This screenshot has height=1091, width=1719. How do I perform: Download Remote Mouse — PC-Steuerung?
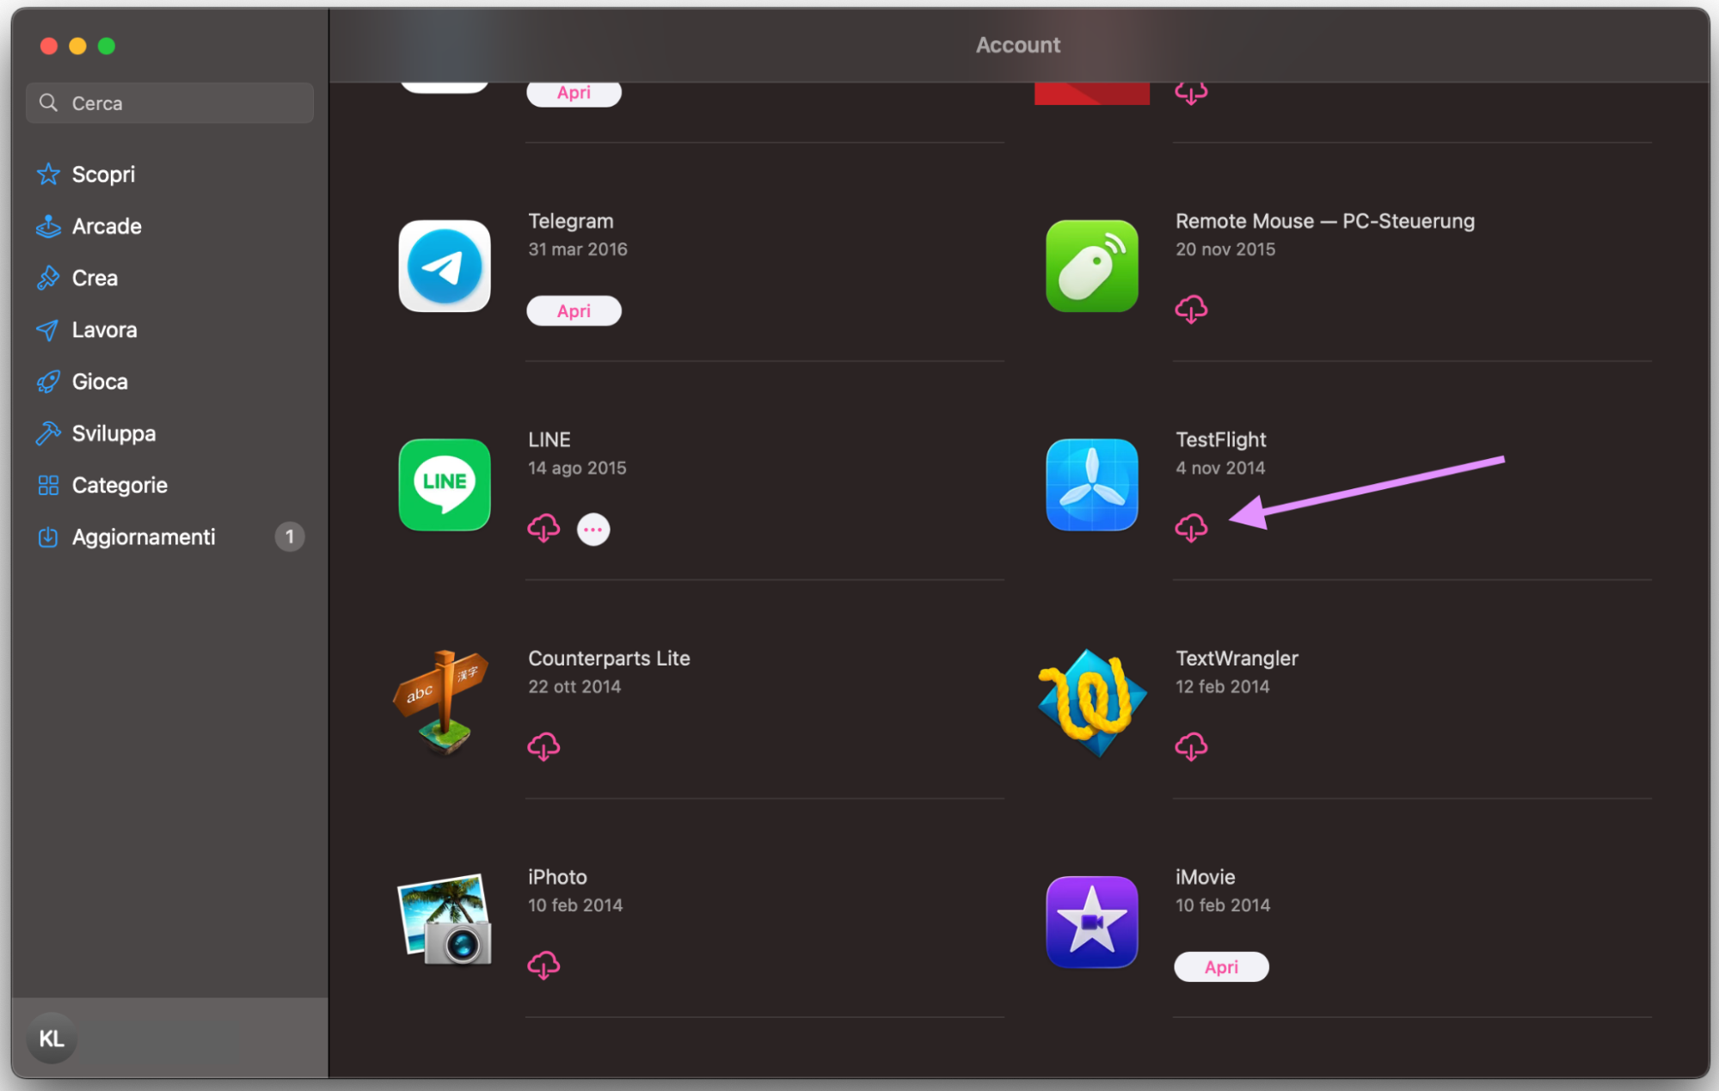tap(1192, 310)
